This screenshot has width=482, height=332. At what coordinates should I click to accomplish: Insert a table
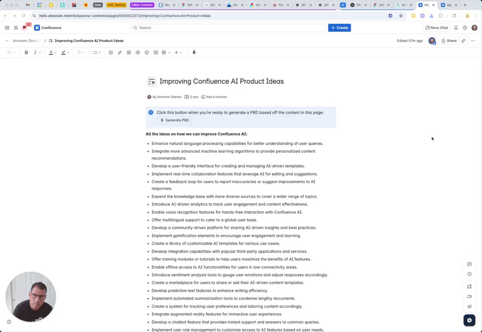click(164, 53)
